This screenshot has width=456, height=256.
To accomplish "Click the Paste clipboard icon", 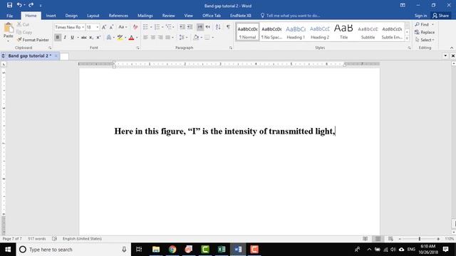I will click(8, 28).
